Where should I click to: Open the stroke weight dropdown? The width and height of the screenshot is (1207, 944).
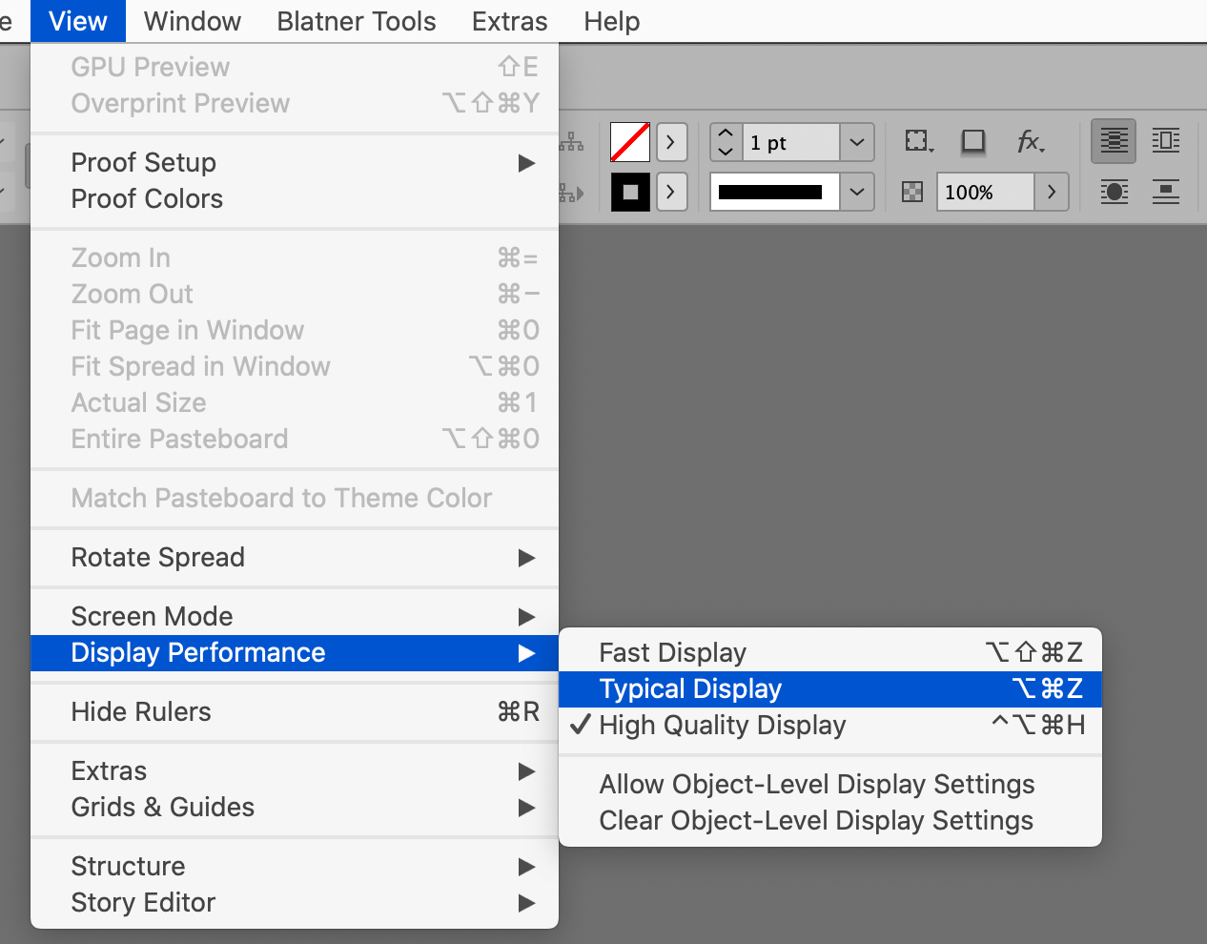[x=855, y=142]
